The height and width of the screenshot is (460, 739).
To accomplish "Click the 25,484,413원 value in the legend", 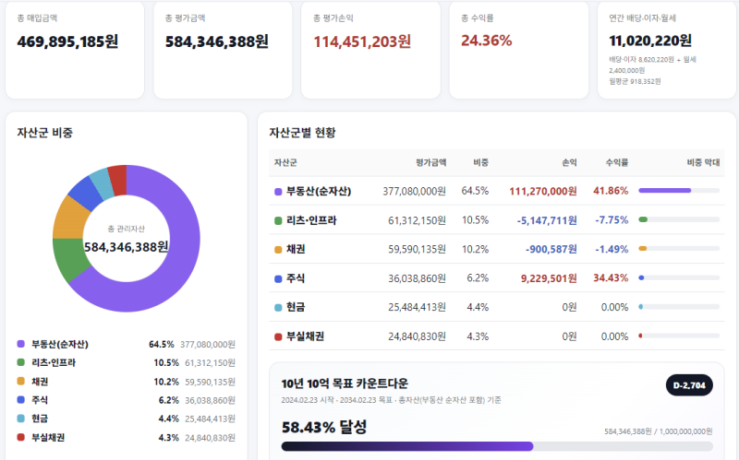I will tap(210, 419).
